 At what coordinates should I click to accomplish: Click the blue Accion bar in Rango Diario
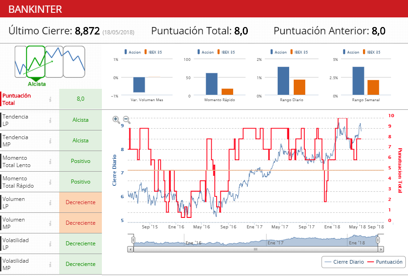coord(283,81)
